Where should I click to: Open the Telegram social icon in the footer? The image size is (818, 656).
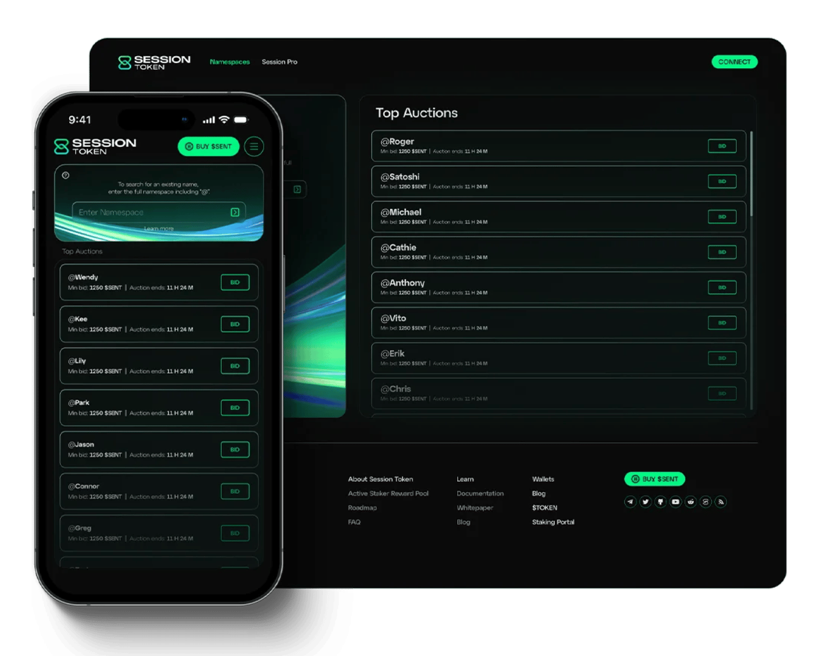click(x=630, y=502)
